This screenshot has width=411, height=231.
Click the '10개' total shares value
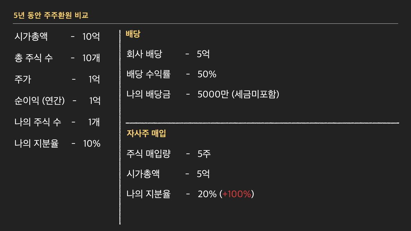coord(91,58)
